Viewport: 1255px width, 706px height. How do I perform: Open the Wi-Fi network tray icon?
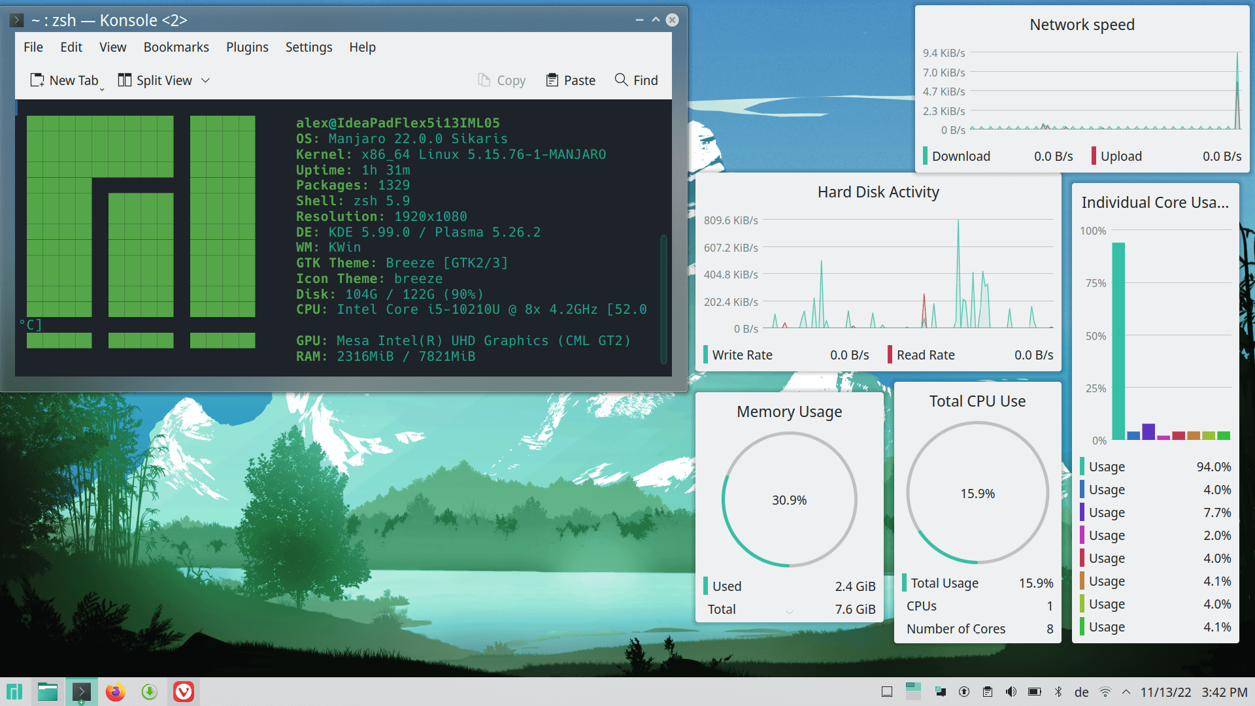click(x=1105, y=692)
